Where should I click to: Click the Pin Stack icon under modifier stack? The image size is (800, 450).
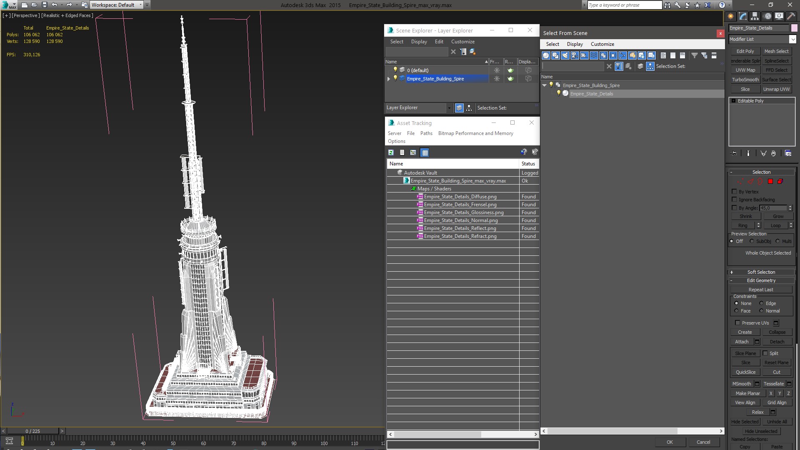coord(734,153)
